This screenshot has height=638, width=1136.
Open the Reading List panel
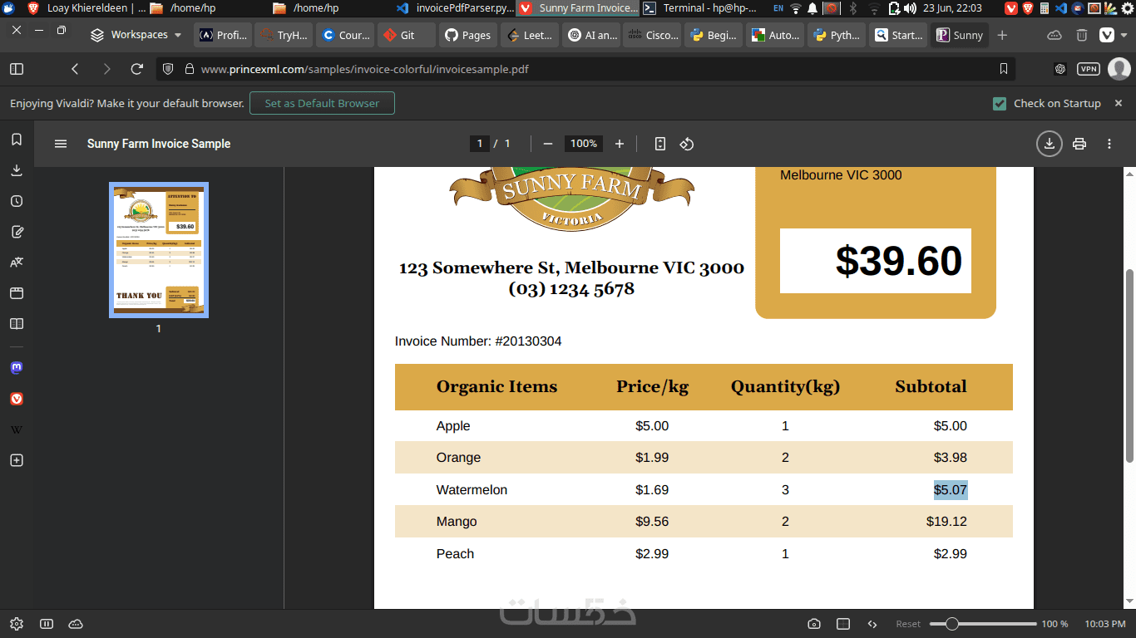(x=17, y=324)
